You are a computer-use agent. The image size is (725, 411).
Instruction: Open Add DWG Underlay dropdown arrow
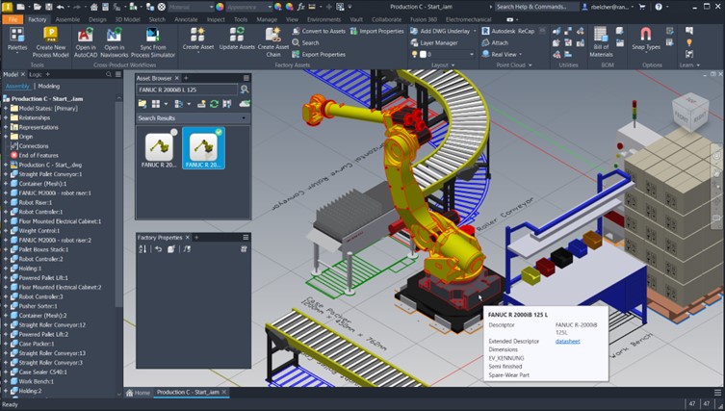475,31
